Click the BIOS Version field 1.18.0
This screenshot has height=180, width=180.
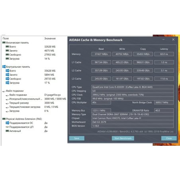(133, 126)
